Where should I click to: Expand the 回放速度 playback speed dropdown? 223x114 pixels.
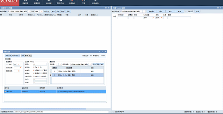tap(21, 68)
